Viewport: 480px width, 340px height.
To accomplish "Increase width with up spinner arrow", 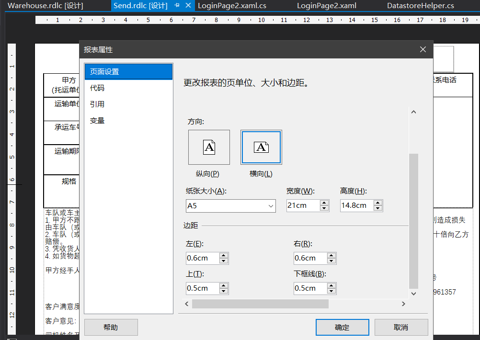I will click(324, 203).
